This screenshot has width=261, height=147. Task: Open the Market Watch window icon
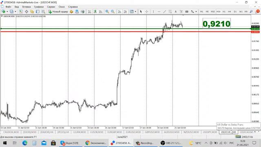(x=21, y=11)
